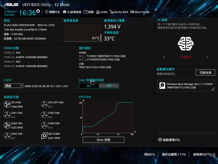Viewport: 218px width, 164px height.
Task: Click the advanced mode exit arrow icon
Action: pyautogui.click(x=213, y=155)
